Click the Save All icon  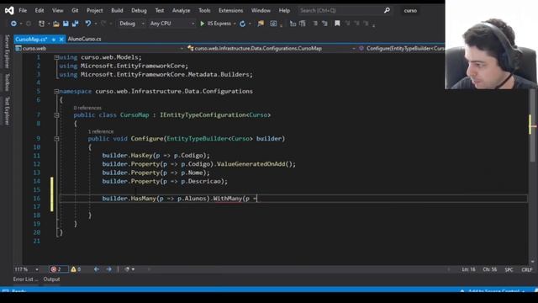[75, 24]
